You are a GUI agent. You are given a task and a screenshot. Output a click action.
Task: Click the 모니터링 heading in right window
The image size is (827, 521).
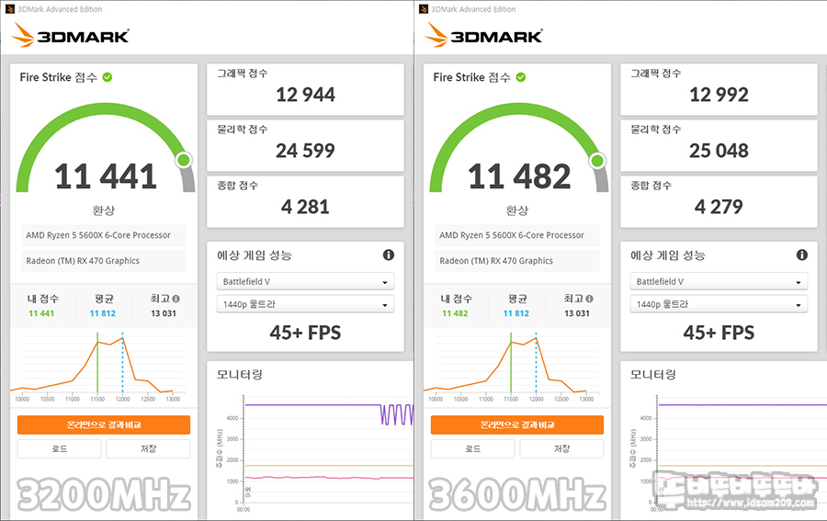click(x=653, y=375)
